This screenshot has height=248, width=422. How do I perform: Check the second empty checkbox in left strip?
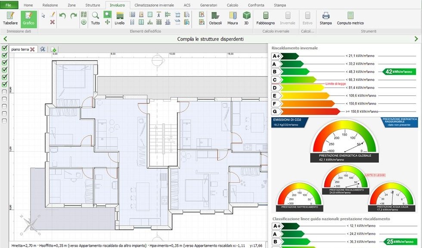4,99
